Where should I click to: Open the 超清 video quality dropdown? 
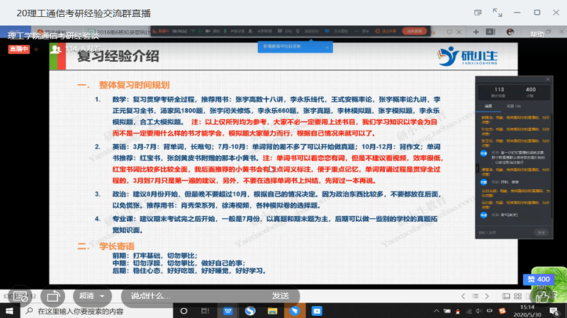[x=92, y=295]
